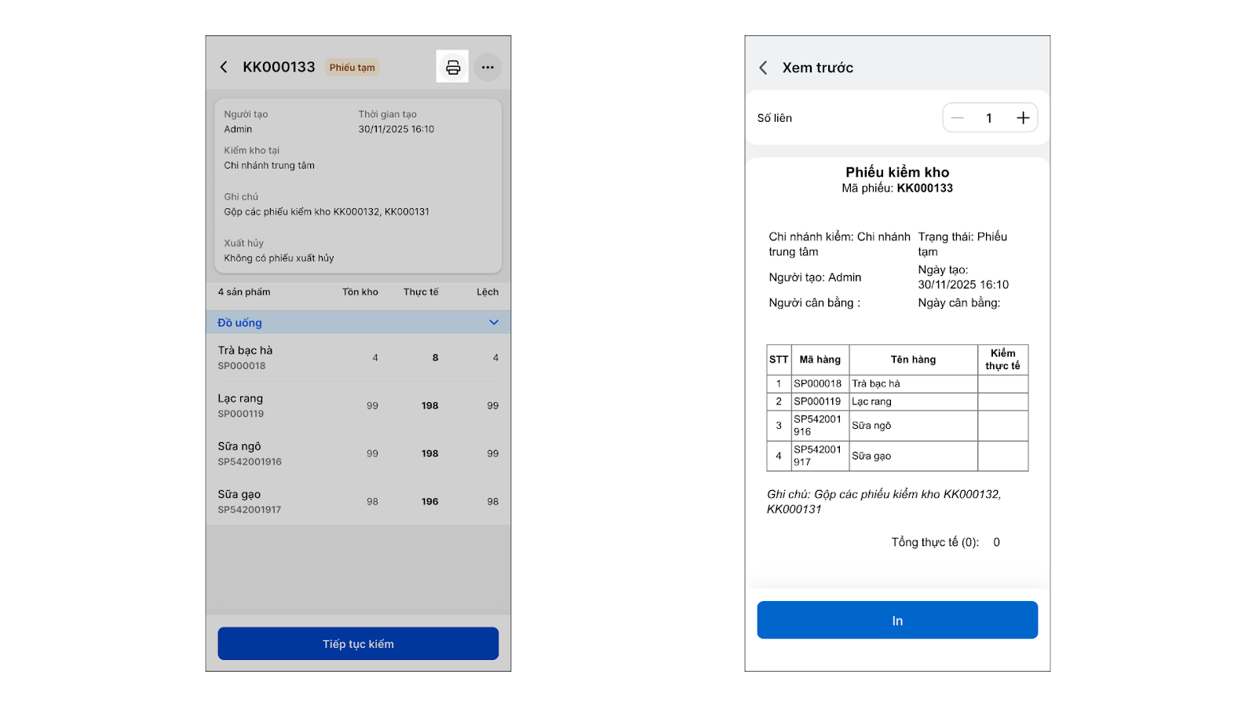This screenshot has height=707, width=1256.
Task: Click the Phiếu kiểm kho preview title
Action: [897, 172]
